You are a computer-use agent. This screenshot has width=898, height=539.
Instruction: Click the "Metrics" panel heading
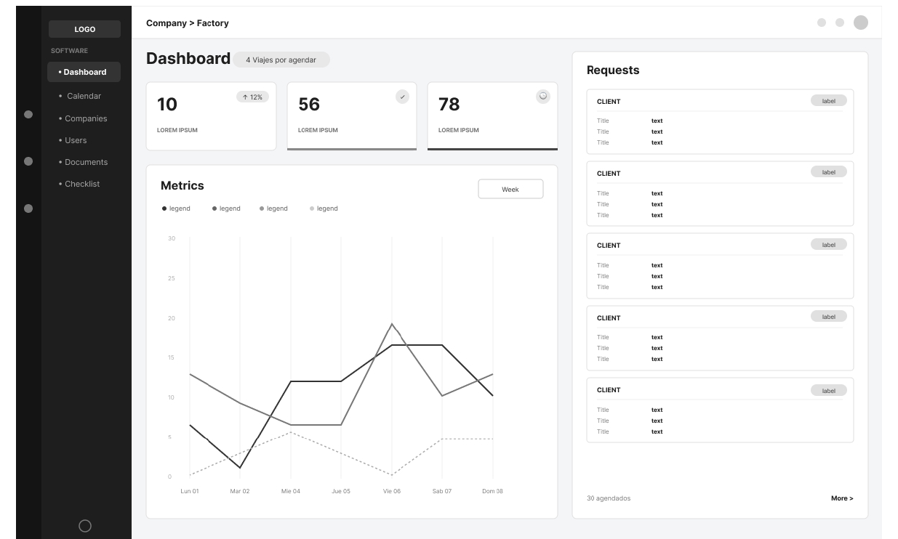[x=183, y=186]
